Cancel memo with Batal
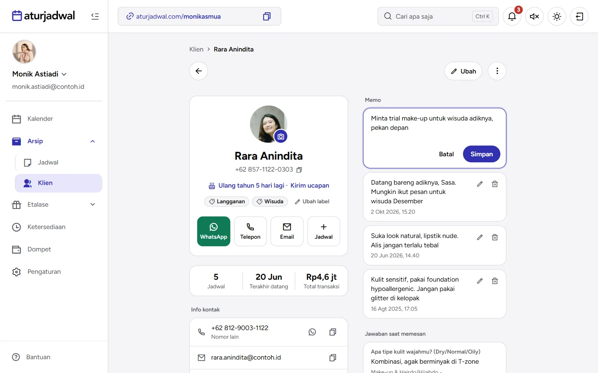The width and height of the screenshot is (598, 373). [446, 154]
